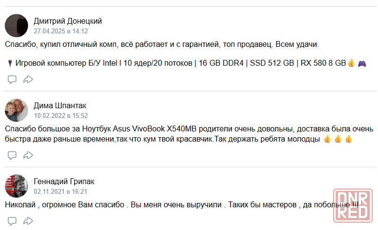Screen dimensions: 378x230
Task: Open timestamp 10.02.2022 в 15:52
Action: point(61,115)
